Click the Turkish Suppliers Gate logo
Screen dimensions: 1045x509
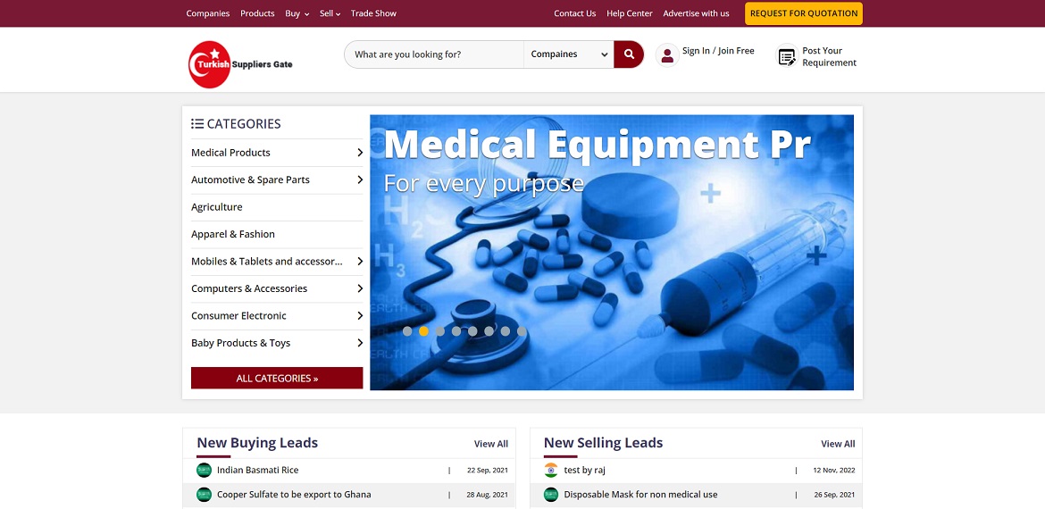pos(240,64)
